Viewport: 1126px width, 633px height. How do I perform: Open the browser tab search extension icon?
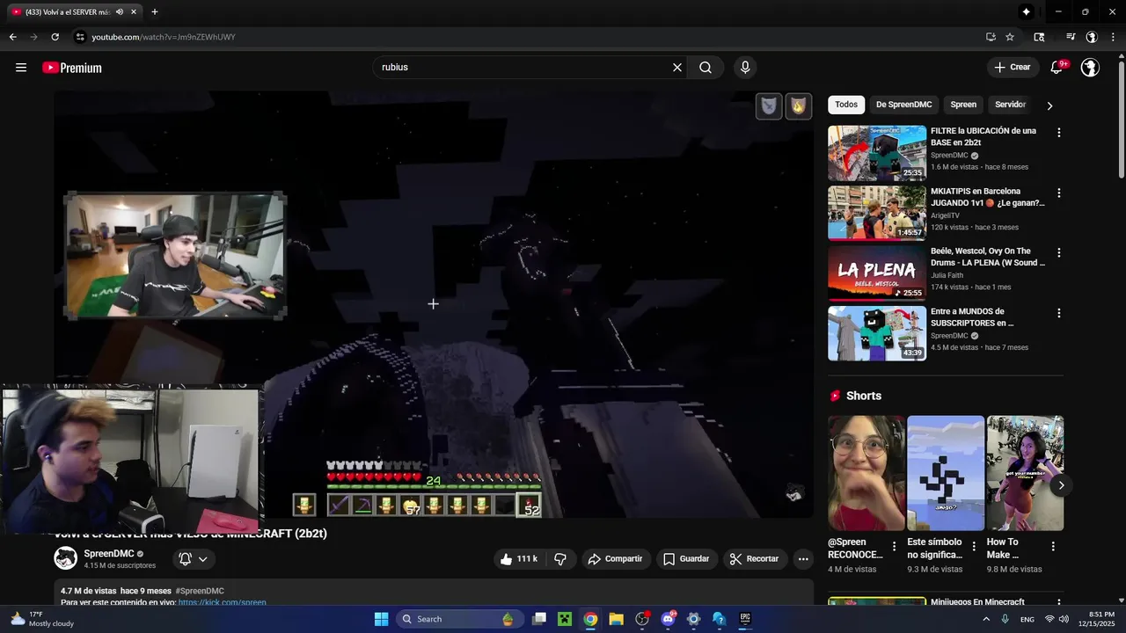(x=1039, y=37)
